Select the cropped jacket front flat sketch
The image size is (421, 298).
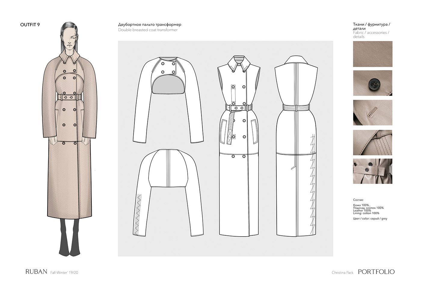[x=168, y=100]
